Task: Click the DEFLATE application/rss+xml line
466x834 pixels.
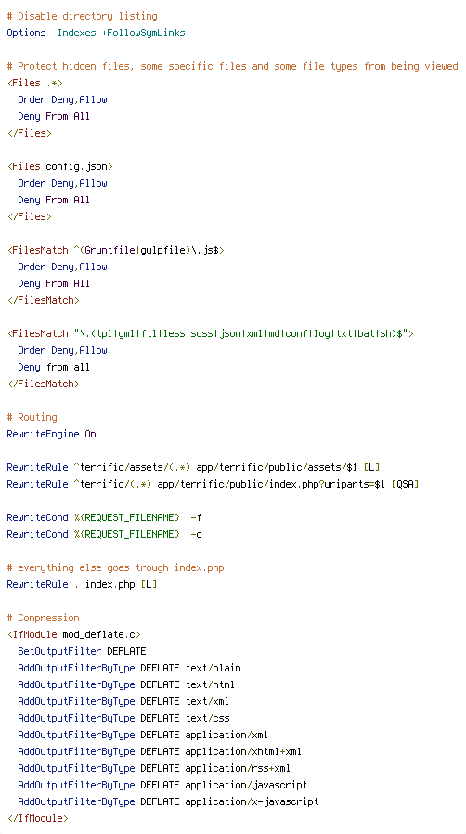Action: point(154,768)
